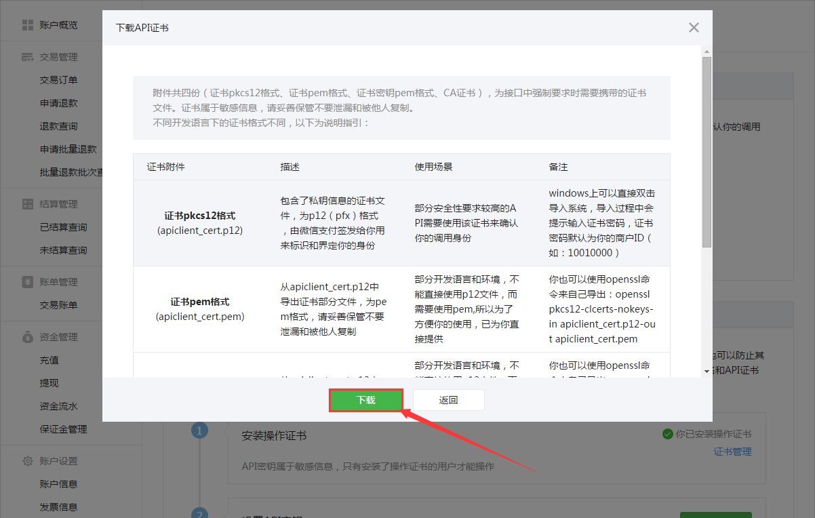Open 交易账单 under 账单管理
This screenshot has height=518, width=815.
(x=59, y=305)
